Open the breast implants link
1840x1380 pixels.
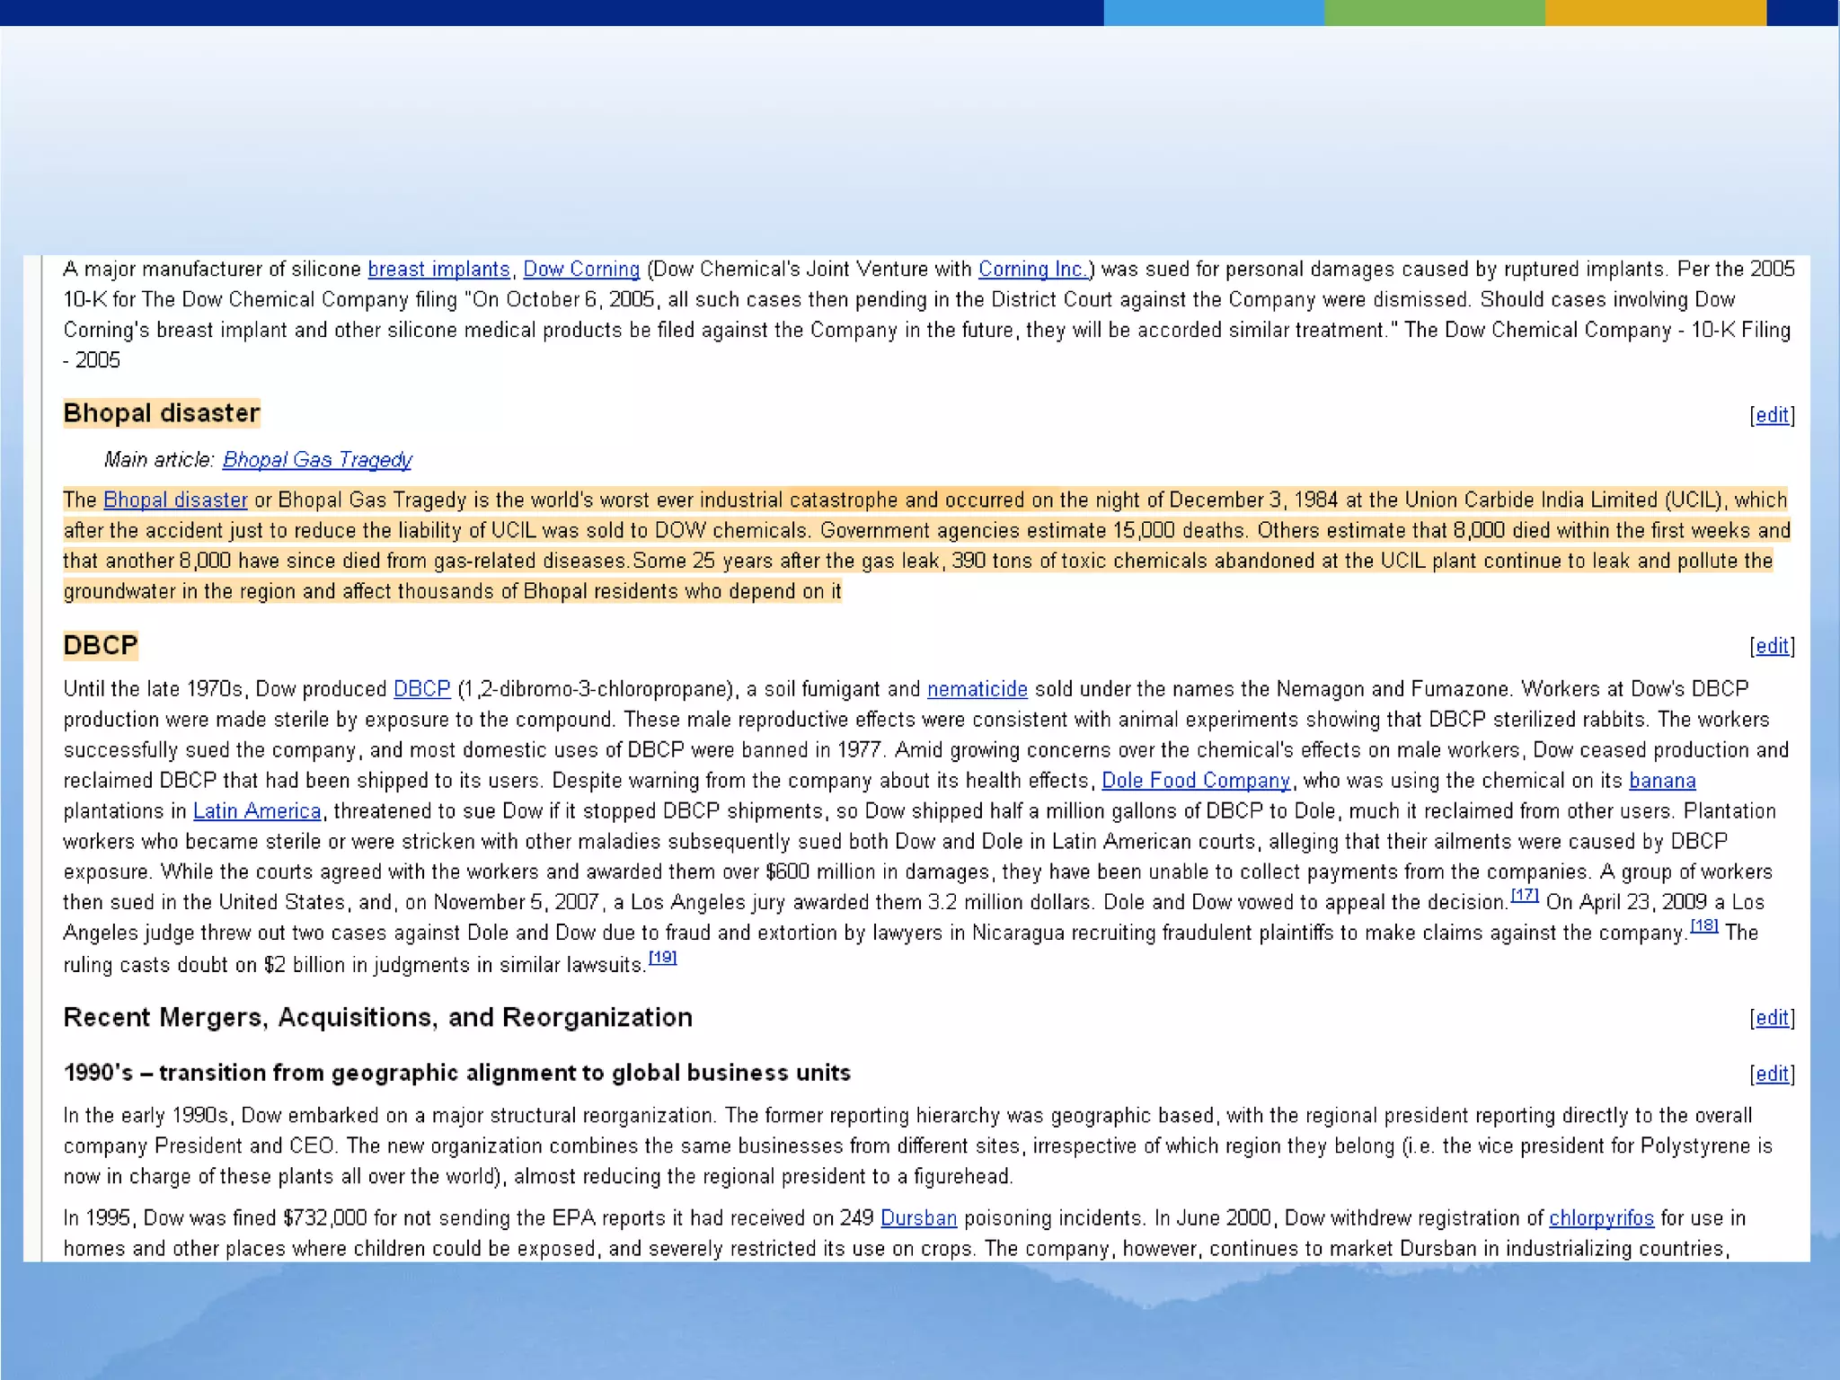coord(438,270)
